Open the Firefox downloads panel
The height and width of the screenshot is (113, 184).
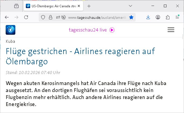click(148, 17)
